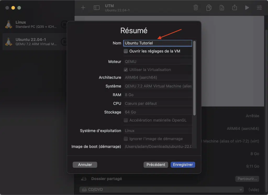Enable Ouvrir les réglages de la VM
The width and height of the screenshot is (268, 195).
tap(126, 51)
